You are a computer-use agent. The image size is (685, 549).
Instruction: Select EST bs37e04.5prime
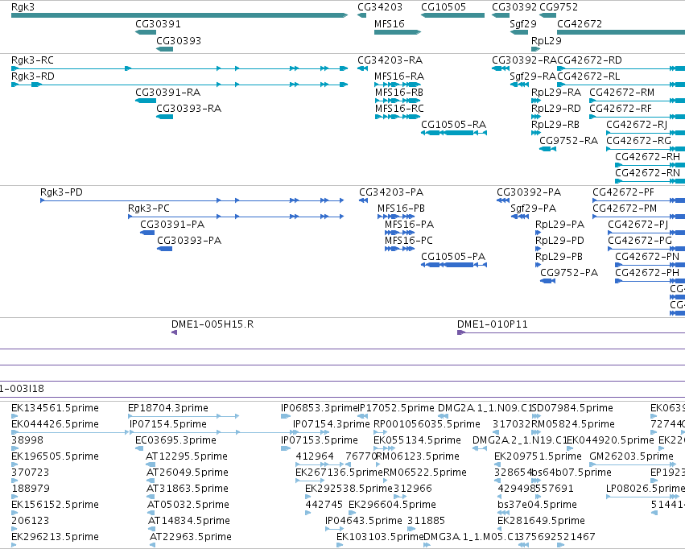tap(503, 514)
